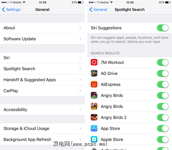172x150 pixels.
Task: Tap the AG Drive app icon
Action: [94, 73]
